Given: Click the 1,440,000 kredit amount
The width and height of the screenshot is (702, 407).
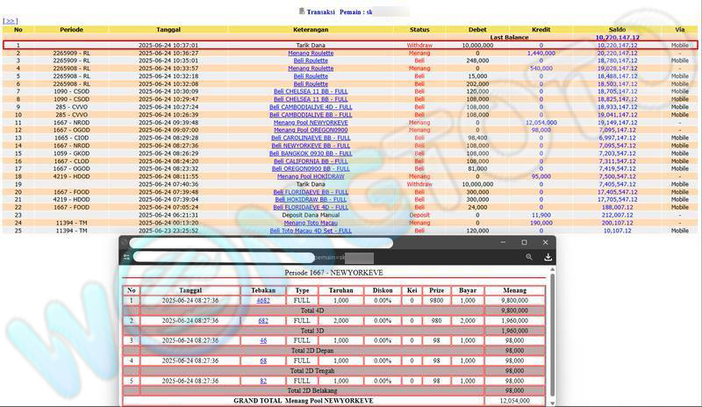Looking at the screenshot, I should pyautogui.click(x=541, y=53).
